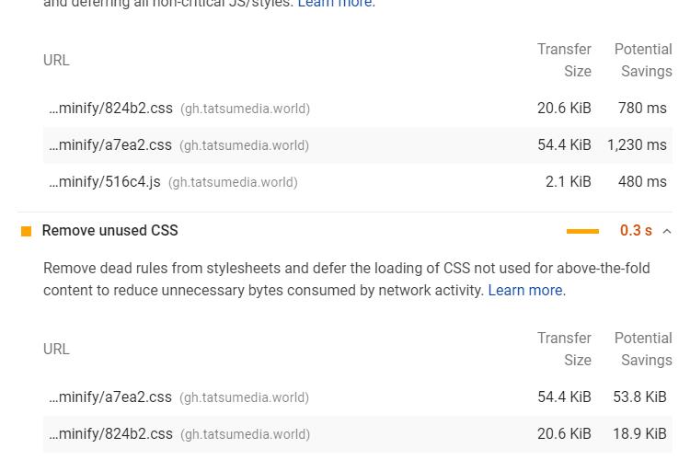The width and height of the screenshot is (690, 460).
Task: Select the Remove unused CSS audit title
Action: 109,231
